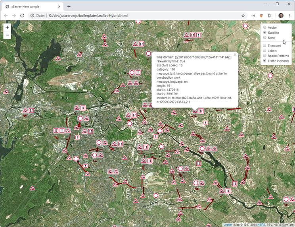Uncheck the Traffic Incidents overlay

coord(264,61)
